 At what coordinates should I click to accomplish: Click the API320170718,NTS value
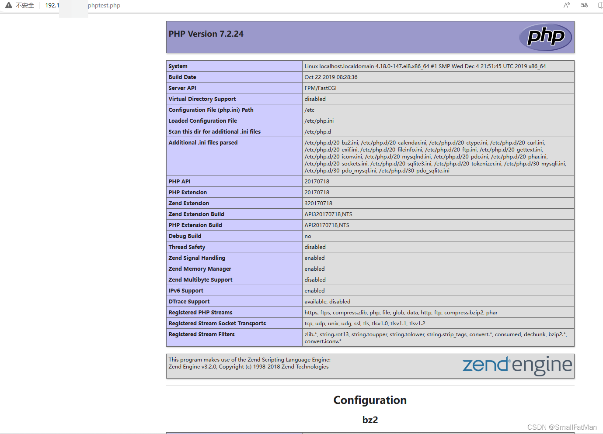click(x=328, y=214)
